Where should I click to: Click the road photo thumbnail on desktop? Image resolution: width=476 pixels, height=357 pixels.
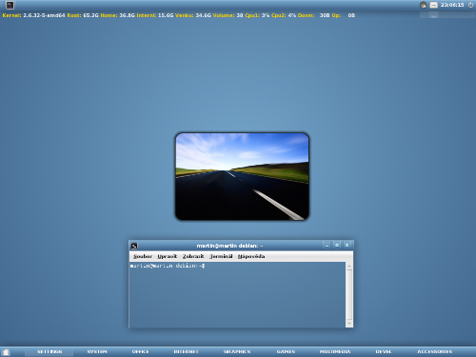coord(242,176)
